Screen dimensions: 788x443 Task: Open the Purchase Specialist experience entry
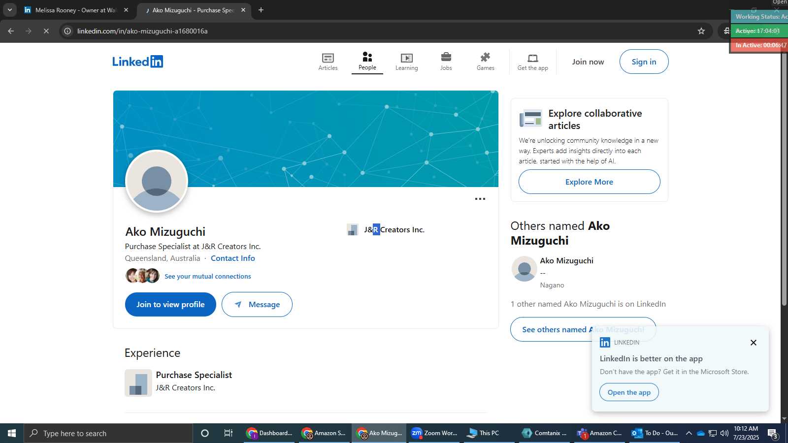pyautogui.click(x=194, y=375)
